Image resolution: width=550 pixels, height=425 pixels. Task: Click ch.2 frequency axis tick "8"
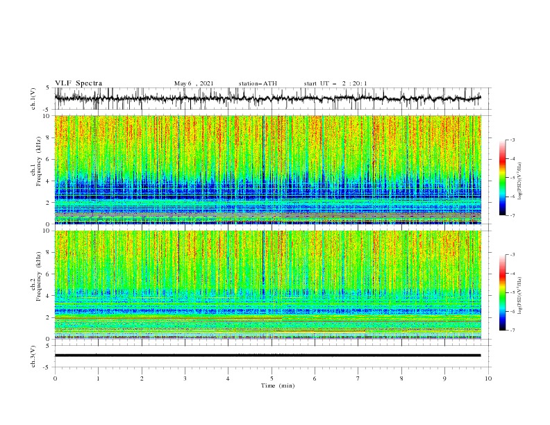[49, 253]
